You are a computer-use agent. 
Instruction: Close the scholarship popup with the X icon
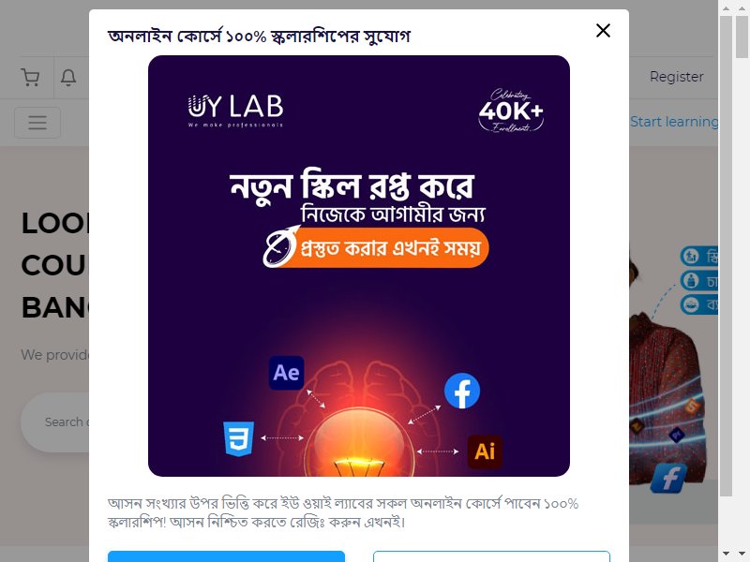coord(603,31)
